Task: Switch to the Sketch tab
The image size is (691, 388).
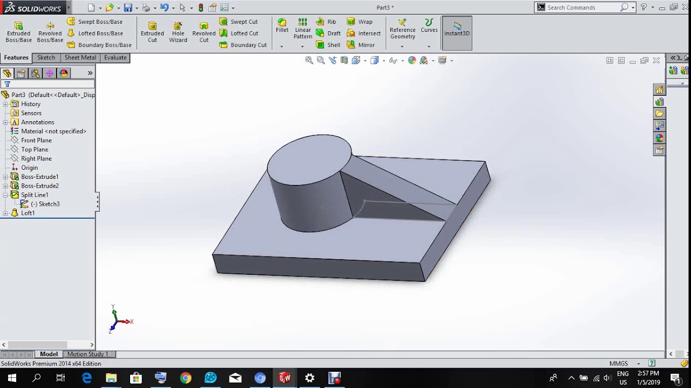Action: click(x=46, y=58)
